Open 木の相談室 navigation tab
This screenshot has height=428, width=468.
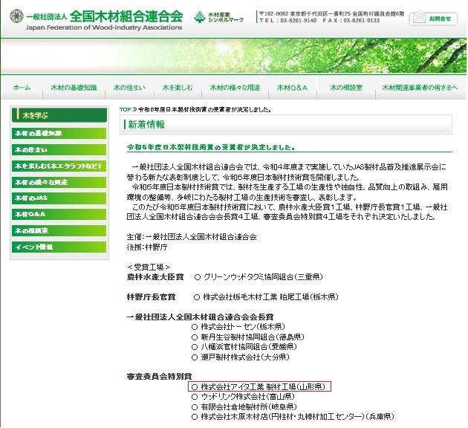click(x=346, y=88)
